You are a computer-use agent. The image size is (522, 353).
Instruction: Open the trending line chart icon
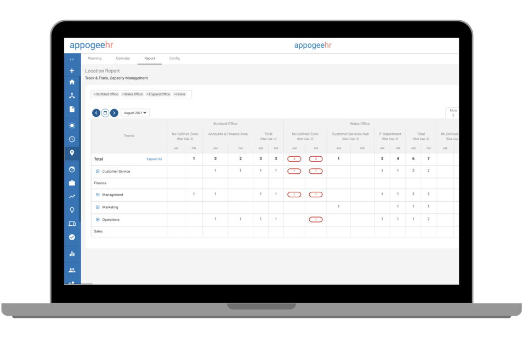(72, 196)
